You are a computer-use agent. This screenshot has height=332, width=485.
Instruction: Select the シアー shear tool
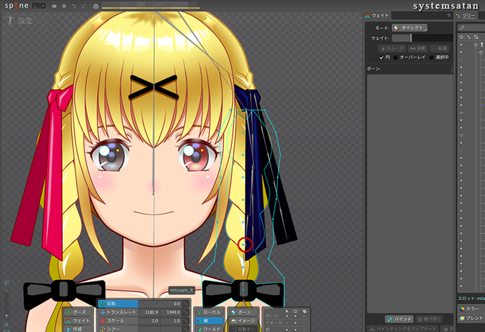click(x=118, y=329)
